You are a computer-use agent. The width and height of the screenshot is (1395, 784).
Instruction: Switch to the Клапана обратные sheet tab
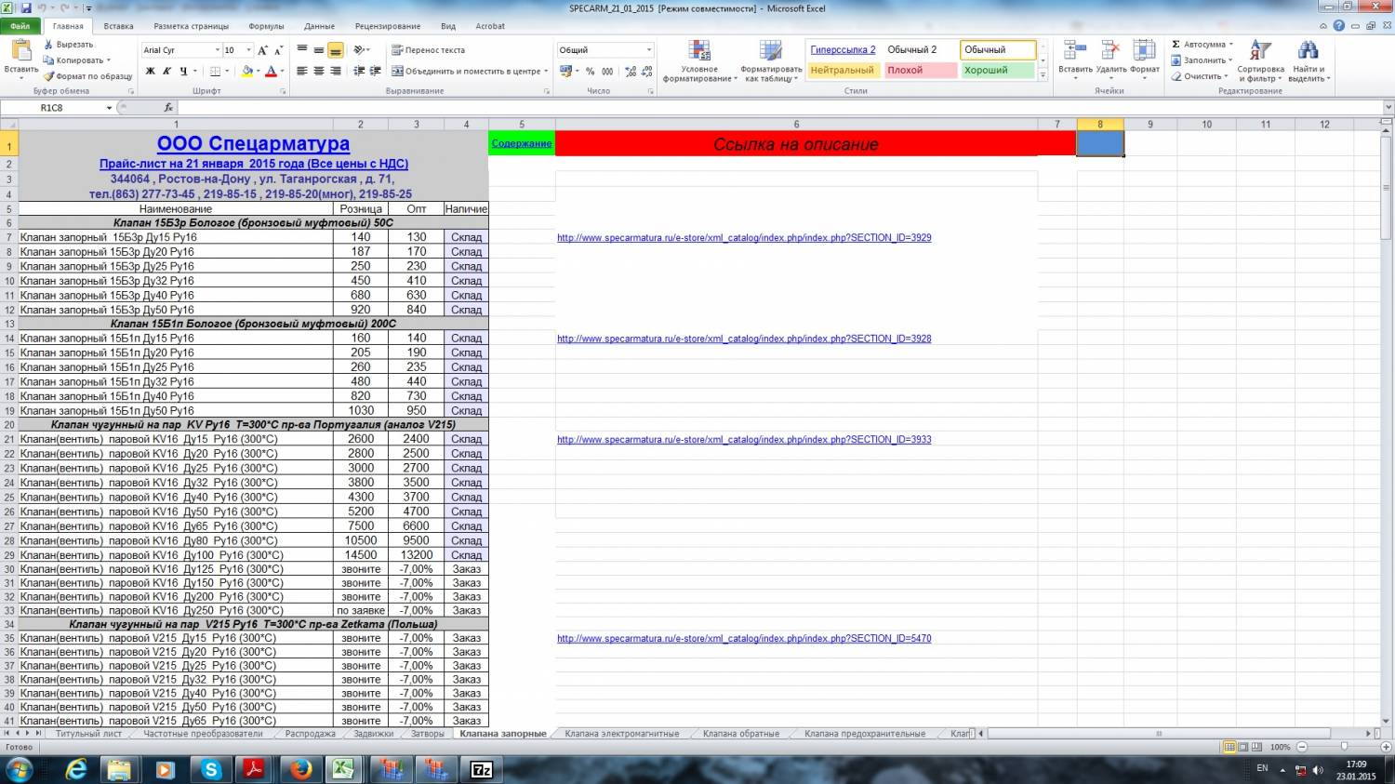point(740,734)
